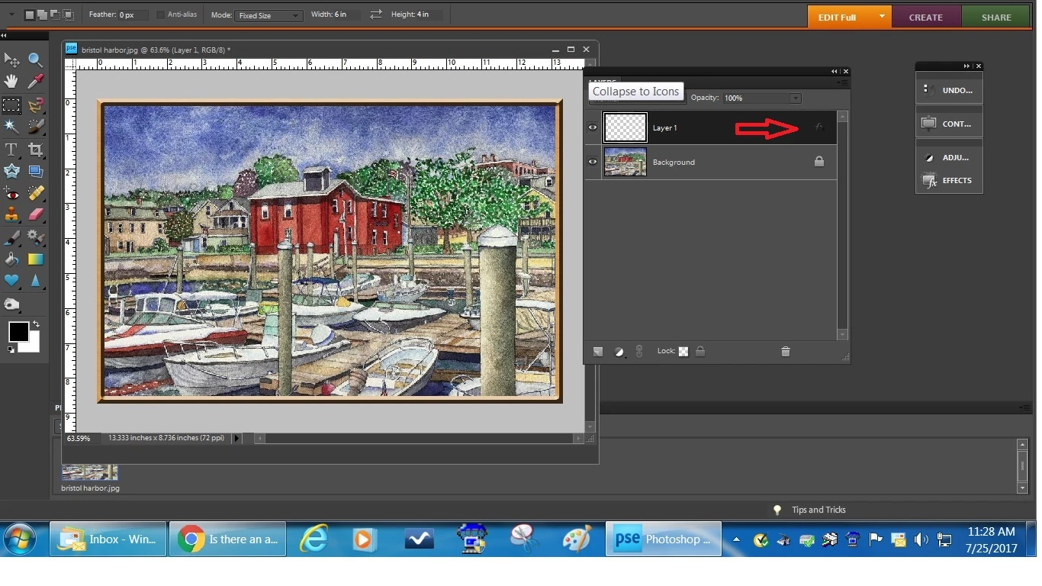This screenshot has height=586, width=1042.
Task: Hide Layer 1 with its eye icon
Action: pyautogui.click(x=593, y=127)
